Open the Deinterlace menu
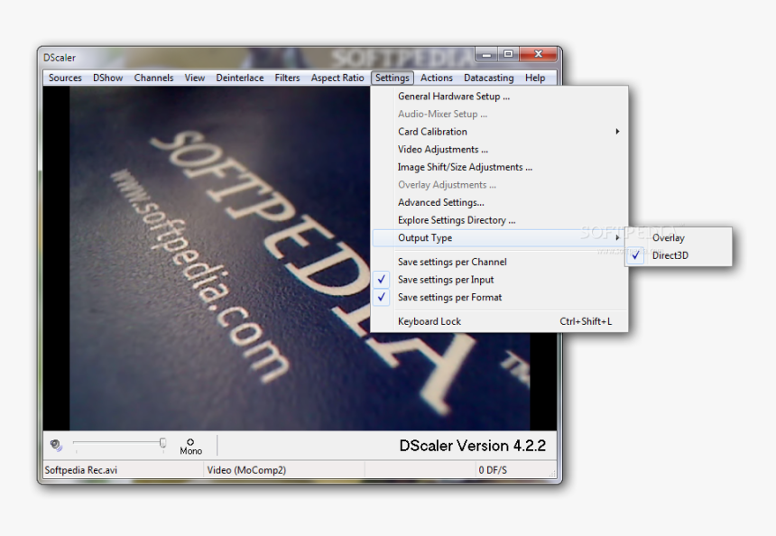The image size is (776, 536). point(239,78)
